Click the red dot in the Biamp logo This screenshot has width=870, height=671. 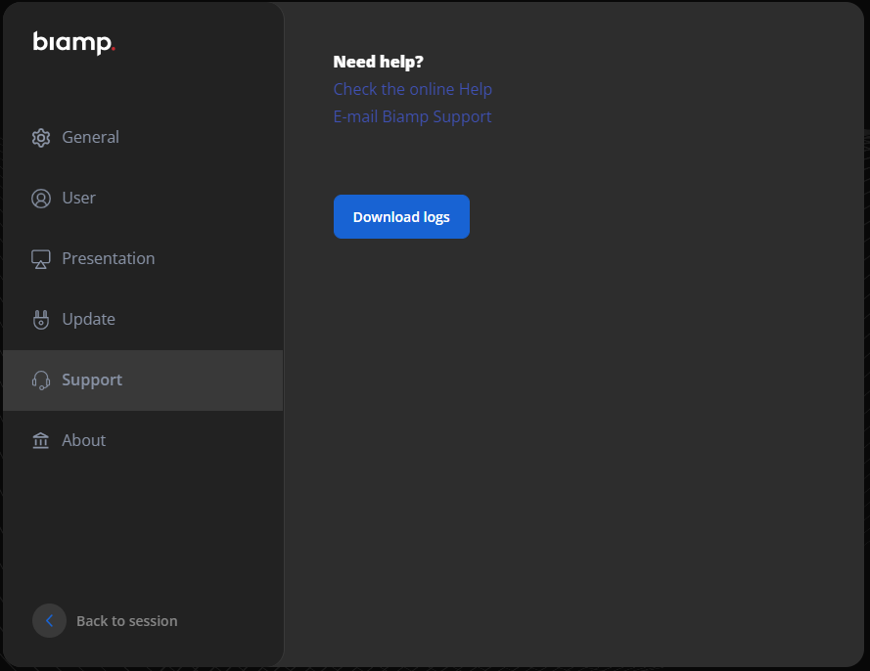(x=113, y=48)
